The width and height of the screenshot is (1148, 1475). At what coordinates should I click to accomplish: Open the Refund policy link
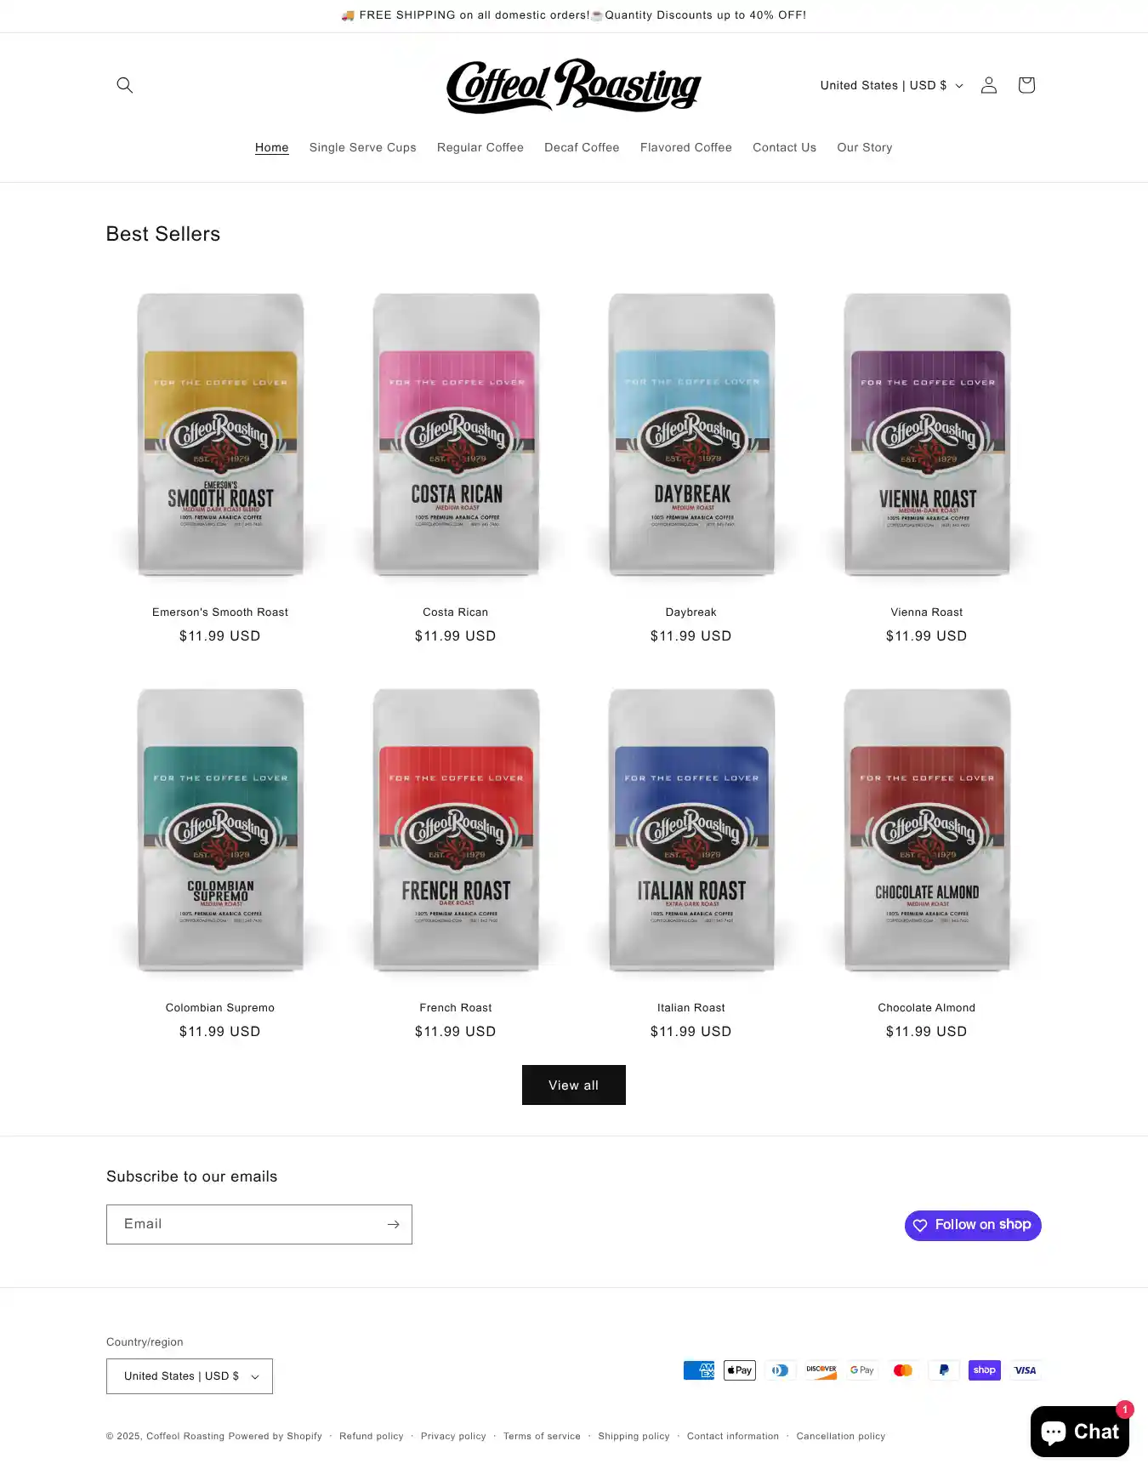pyautogui.click(x=372, y=1436)
